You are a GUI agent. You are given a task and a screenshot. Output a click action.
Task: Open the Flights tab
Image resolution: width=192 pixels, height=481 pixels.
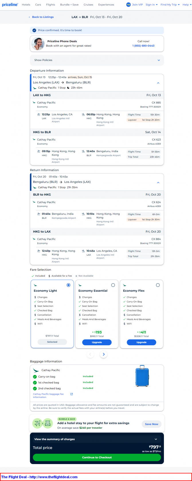point(50,5)
